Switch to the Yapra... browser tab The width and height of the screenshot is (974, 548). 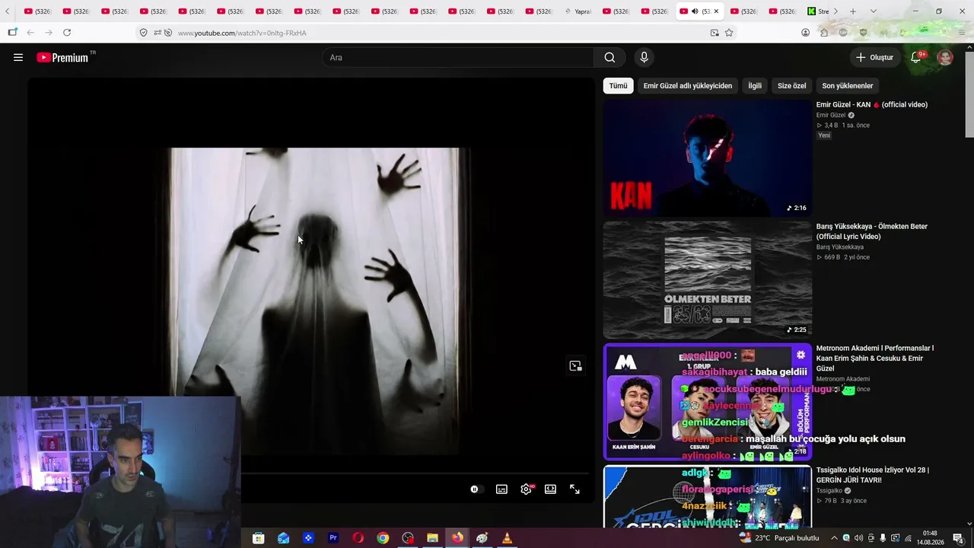coord(579,11)
